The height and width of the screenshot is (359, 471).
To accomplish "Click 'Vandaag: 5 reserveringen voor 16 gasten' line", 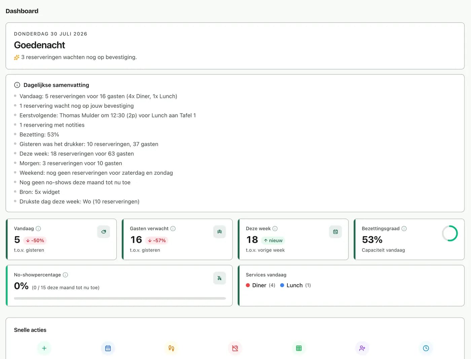I will [x=98, y=96].
